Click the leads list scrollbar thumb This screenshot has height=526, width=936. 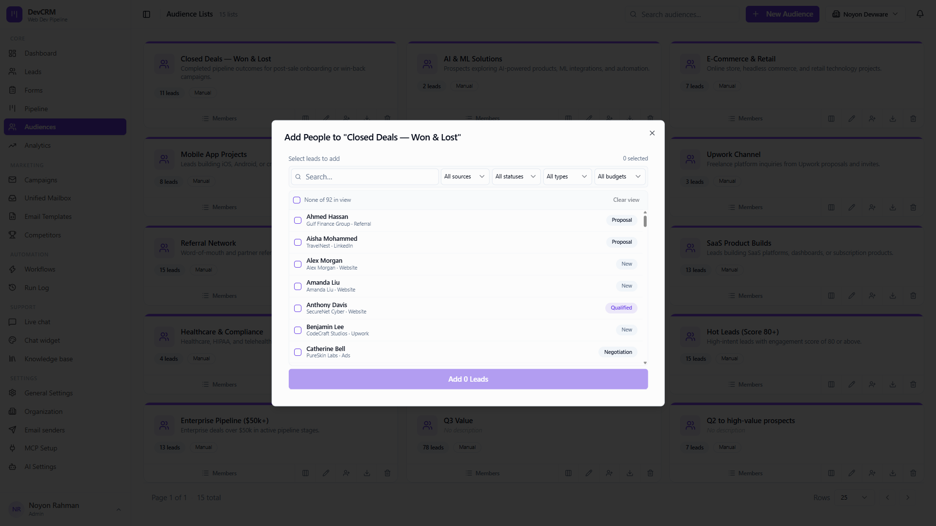645,221
